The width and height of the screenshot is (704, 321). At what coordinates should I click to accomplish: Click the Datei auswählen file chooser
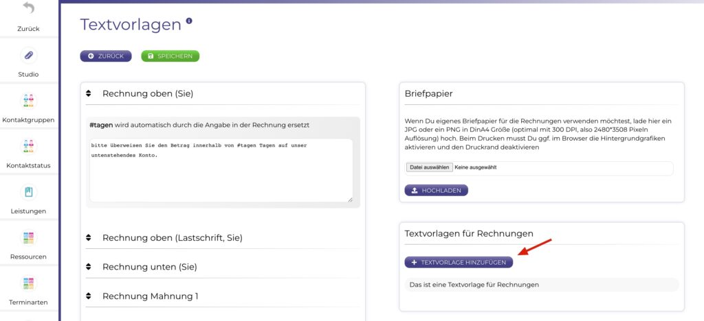click(x=429, y=167)
